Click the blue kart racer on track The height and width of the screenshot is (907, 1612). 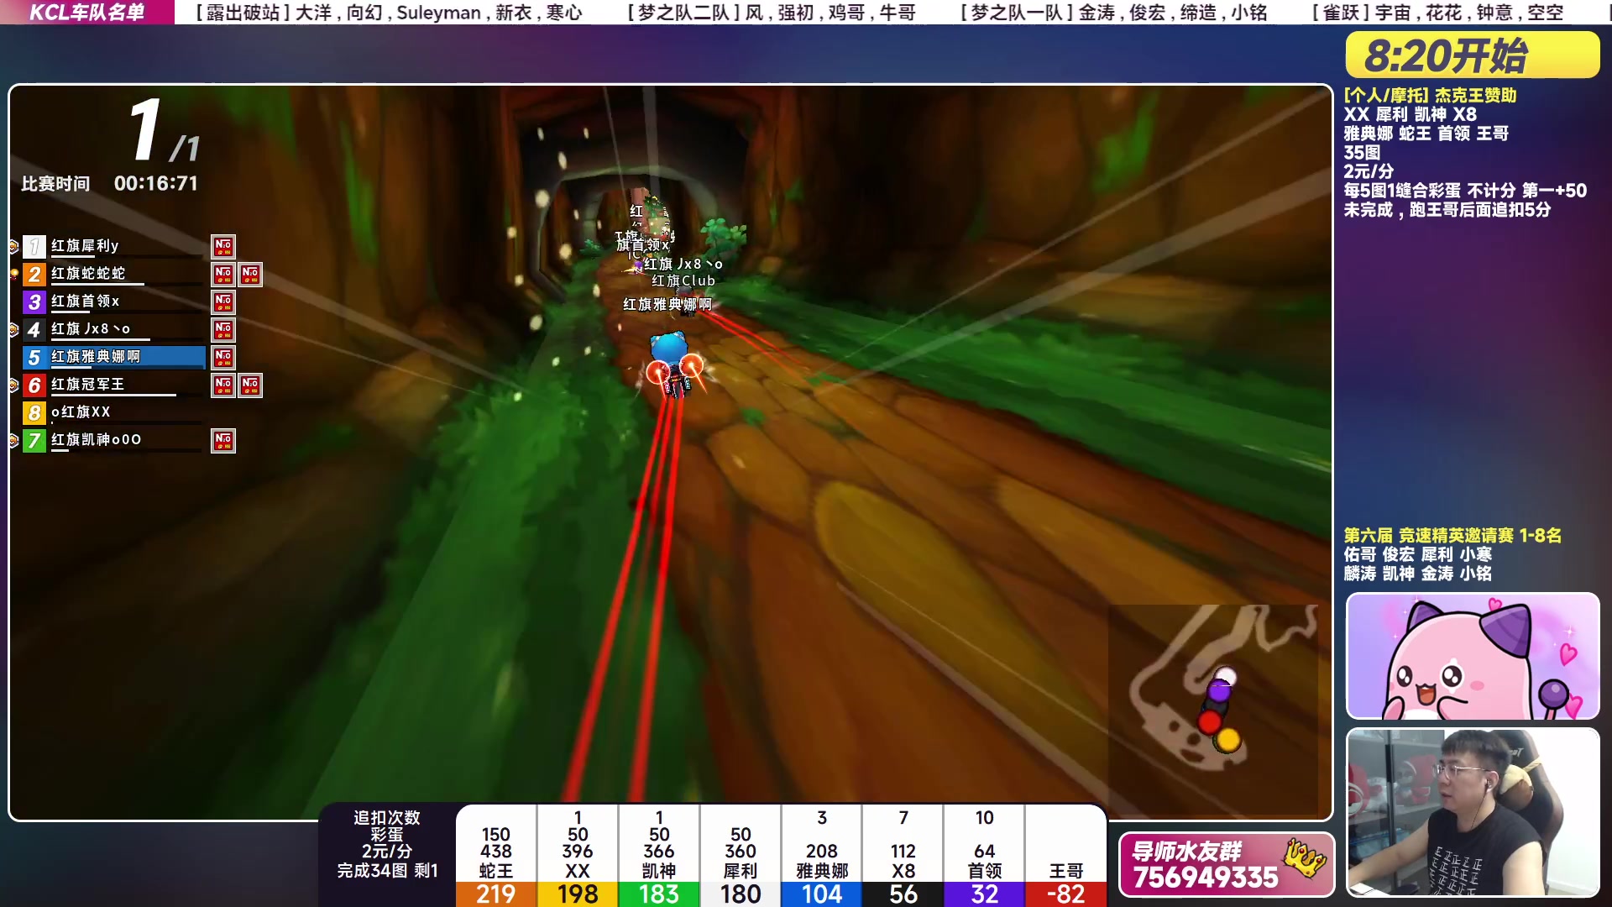pyautogui.click(x=673, y=364)
